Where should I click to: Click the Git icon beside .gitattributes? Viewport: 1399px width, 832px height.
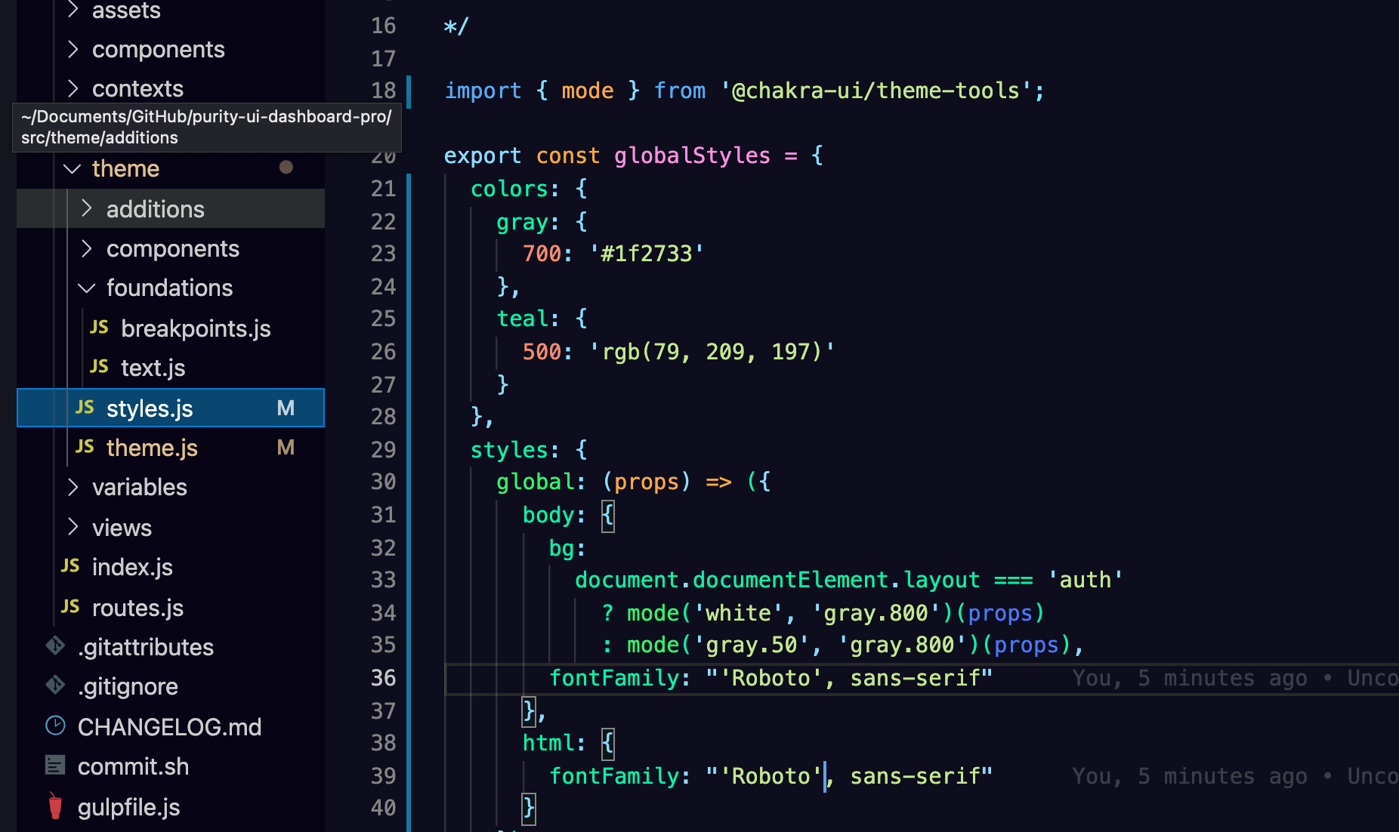point(54,646)
